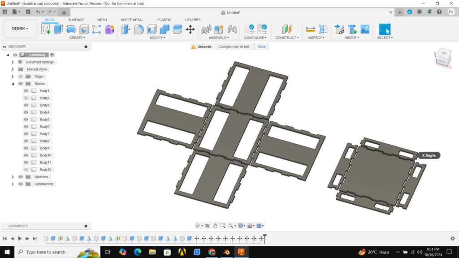This screenshot has width=459, height=258.
Task: Open the Joint tool in Assemble
Action: click(x=206, y=30)
